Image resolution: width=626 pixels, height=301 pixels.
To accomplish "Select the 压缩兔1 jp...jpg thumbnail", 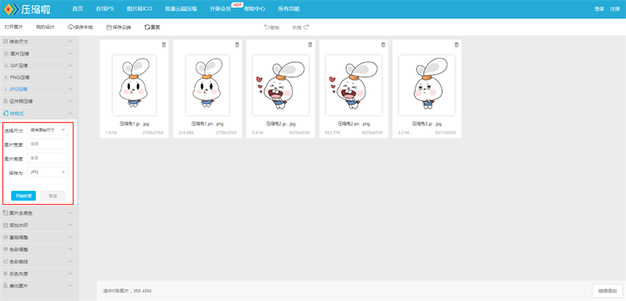I will pos(134,85).
